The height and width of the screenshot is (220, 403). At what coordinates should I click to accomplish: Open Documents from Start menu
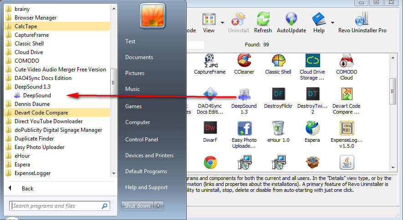click(x=139, y=57)
